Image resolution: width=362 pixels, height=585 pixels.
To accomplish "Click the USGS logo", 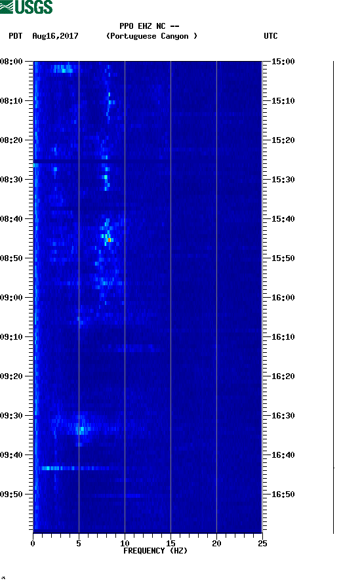I will (x=26, y=7).
